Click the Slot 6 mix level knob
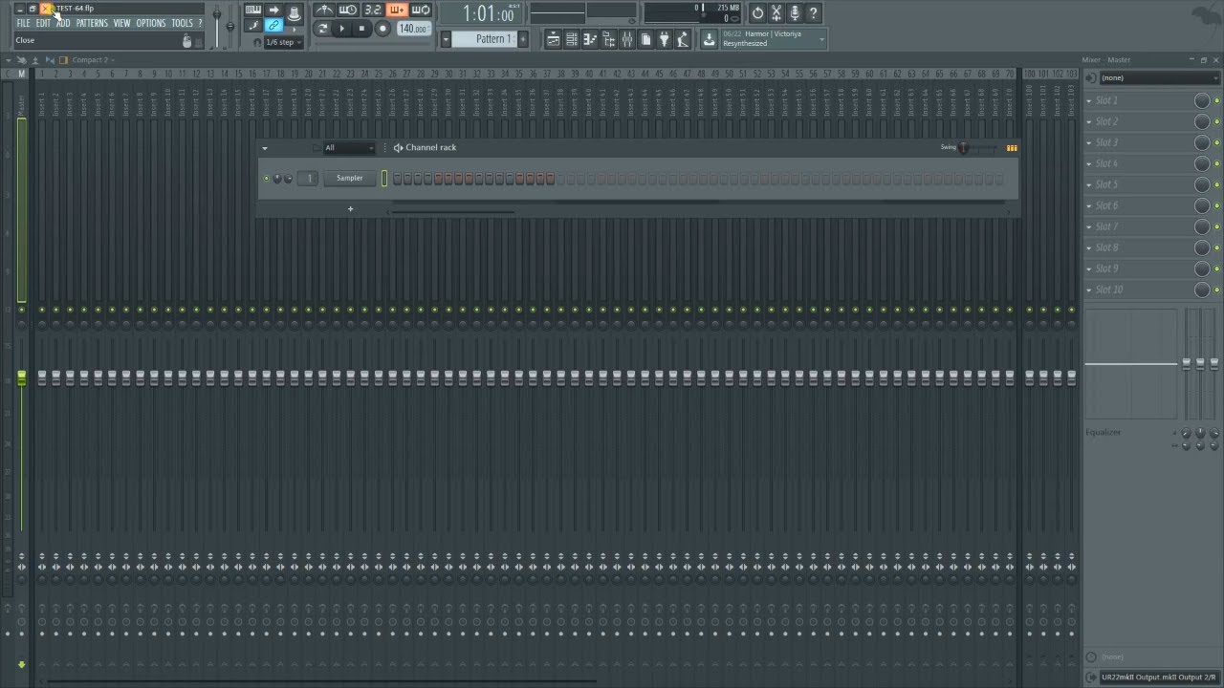Screen dimensions: 1224x688 click(x=1202, y=205)
